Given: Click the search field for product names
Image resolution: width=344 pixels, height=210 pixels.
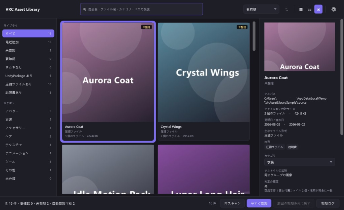Looking at the screenshot, I should point(141,9).
